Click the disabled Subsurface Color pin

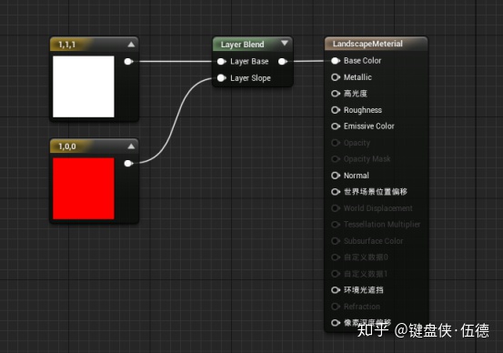336,241
